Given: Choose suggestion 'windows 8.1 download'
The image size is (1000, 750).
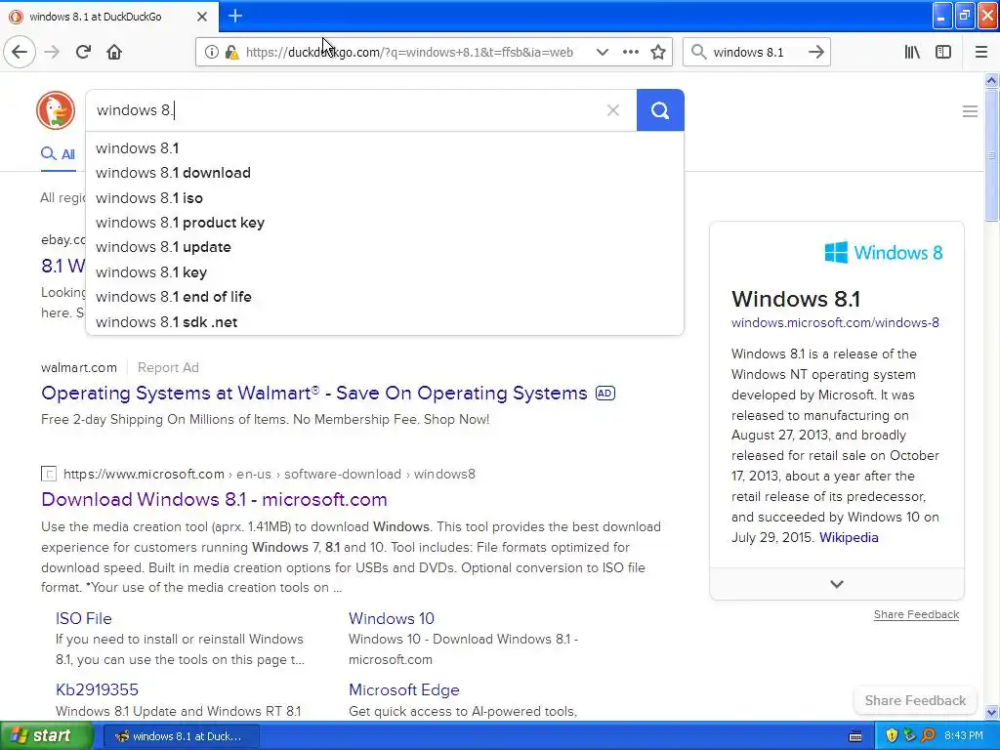Looking at the screenshot, I should [385, 173].
